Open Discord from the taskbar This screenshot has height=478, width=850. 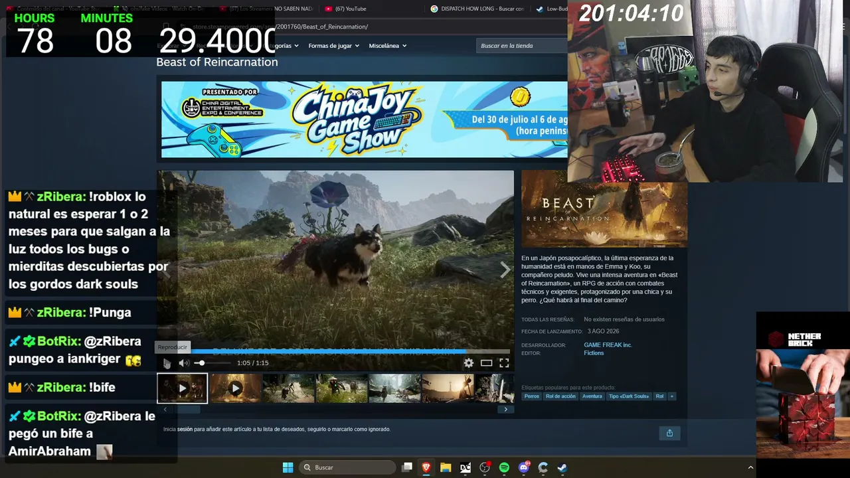[x=524, y=467]
